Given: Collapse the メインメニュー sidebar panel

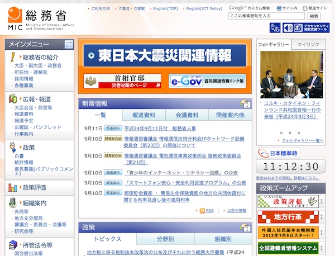Looking at the screenshot, I should 68,45.
